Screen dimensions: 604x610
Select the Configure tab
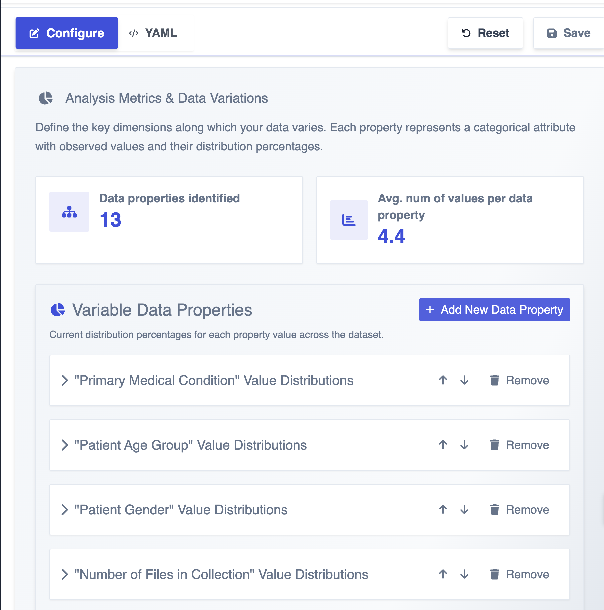(x=67, y=33)
